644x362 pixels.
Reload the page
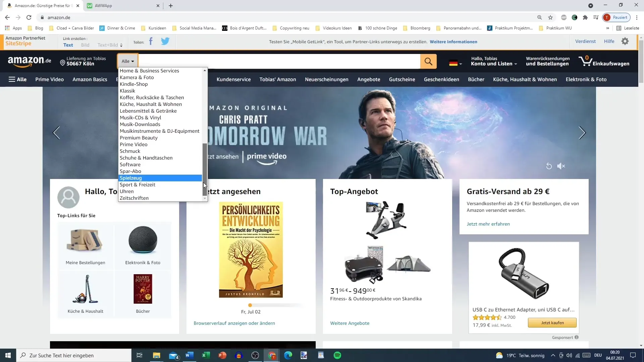[x=29, y=17]
